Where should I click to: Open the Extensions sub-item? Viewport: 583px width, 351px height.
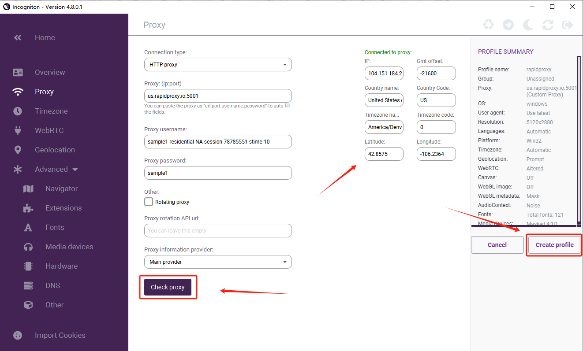[64, 208]
